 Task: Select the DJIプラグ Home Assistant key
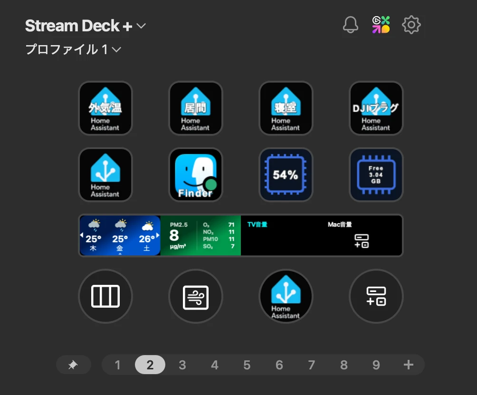pos(376,108)
